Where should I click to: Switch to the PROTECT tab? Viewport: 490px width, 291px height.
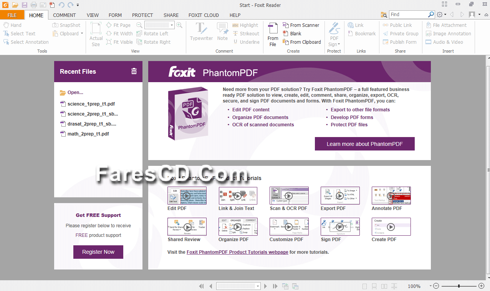tap(142, 15)
